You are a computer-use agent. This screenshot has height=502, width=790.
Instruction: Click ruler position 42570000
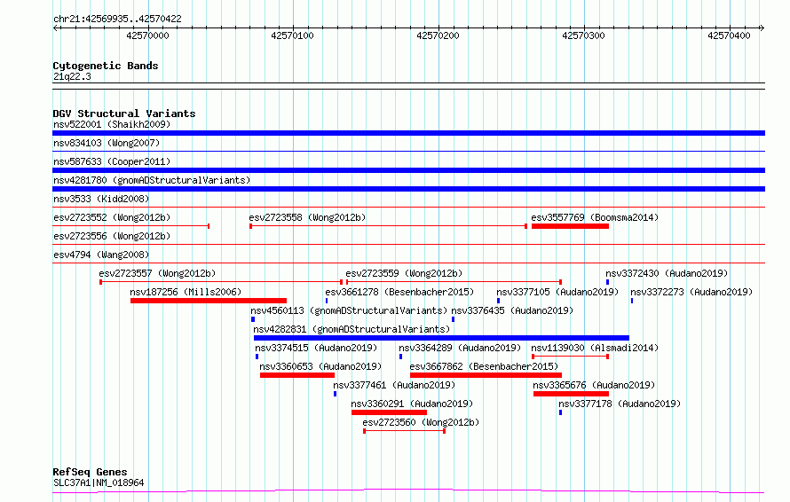(147, 35)
